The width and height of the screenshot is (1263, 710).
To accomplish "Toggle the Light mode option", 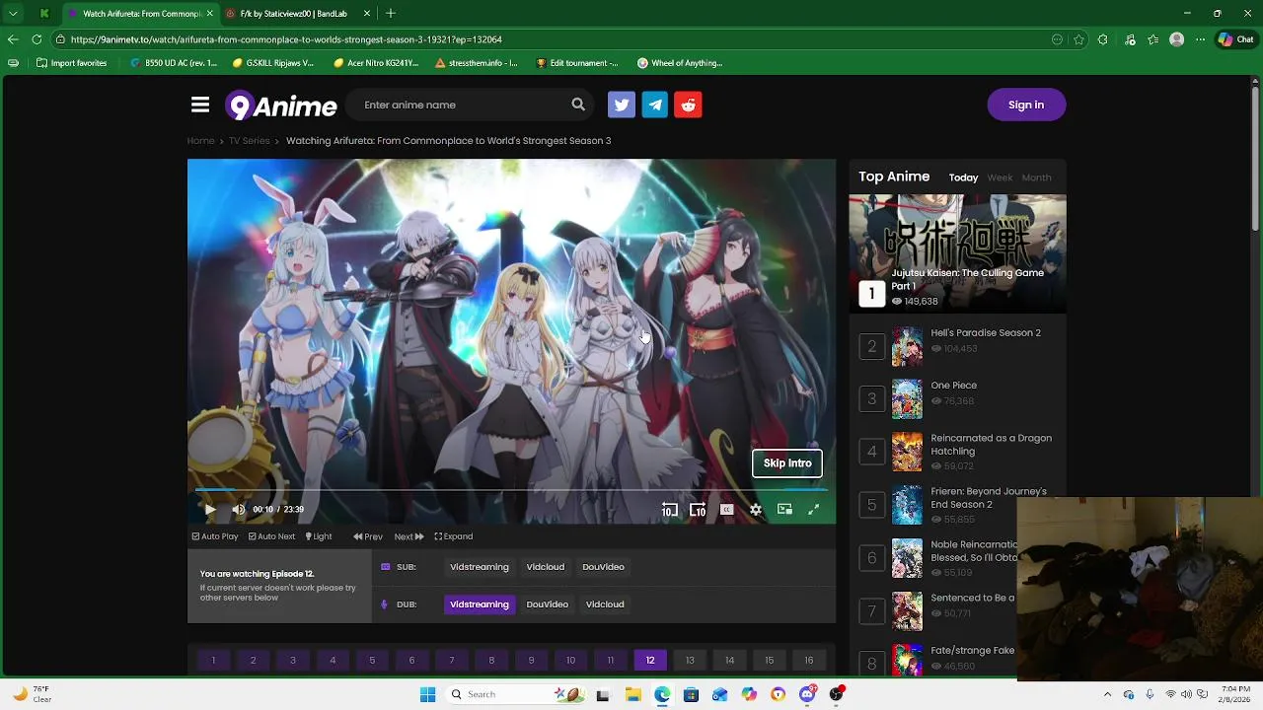I will [319, 536].
